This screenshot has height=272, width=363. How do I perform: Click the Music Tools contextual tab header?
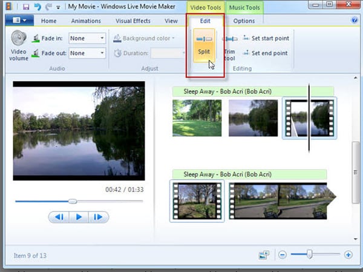tap(244, 7)
